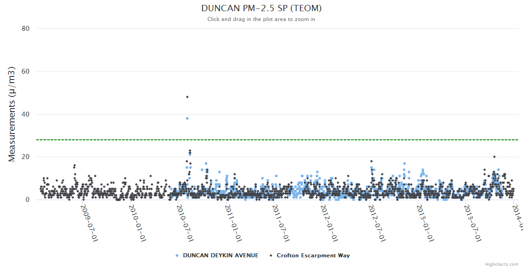
Task: Click the blue outlier data point near 38
Action: 187,118
